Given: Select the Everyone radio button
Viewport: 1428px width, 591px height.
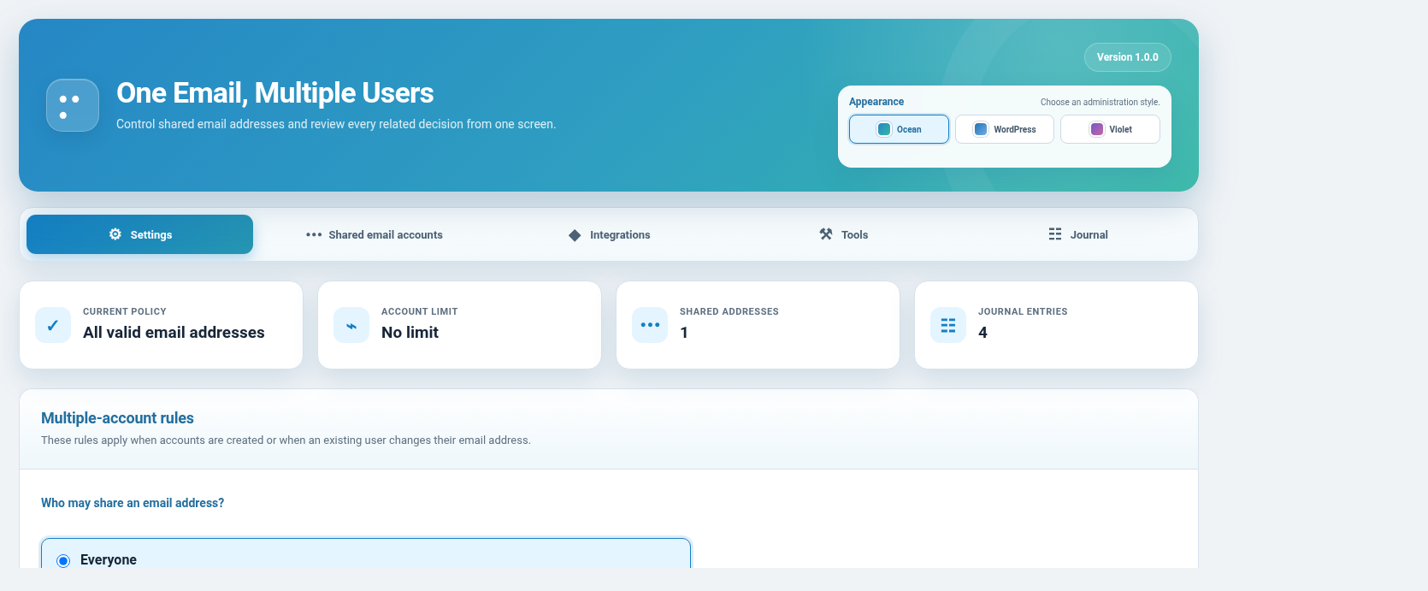Looking at the screenshot, I should (x=63, y=561).
